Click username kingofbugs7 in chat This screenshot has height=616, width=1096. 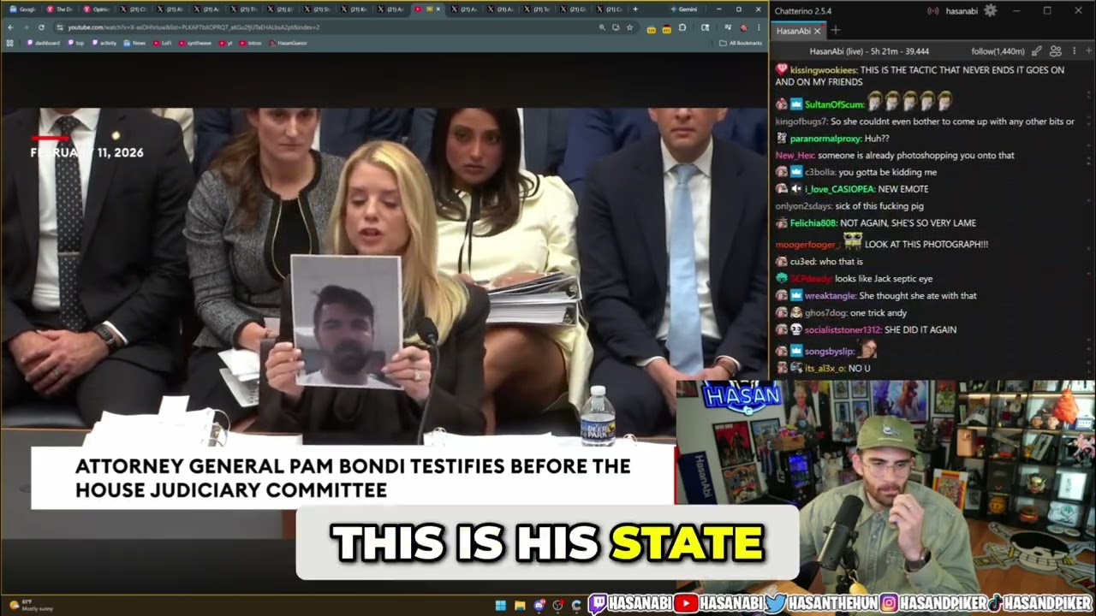801,121
